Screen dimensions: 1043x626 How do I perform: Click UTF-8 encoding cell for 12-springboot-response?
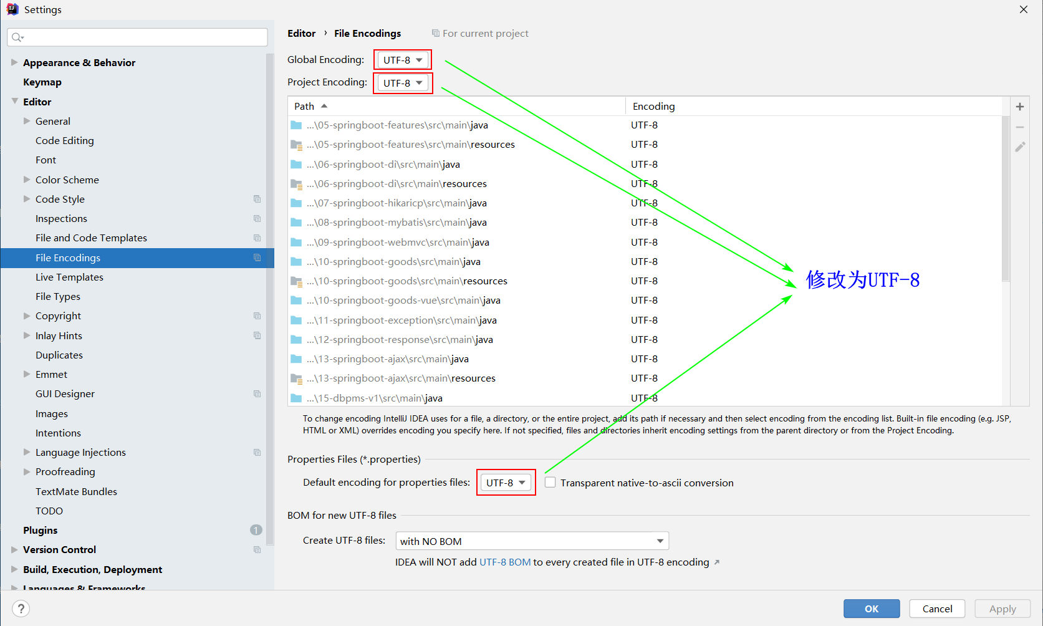click(x=645, y=340)
